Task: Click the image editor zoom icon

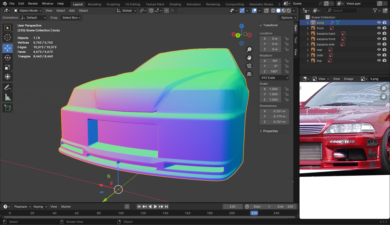Action: click(384, 89)
